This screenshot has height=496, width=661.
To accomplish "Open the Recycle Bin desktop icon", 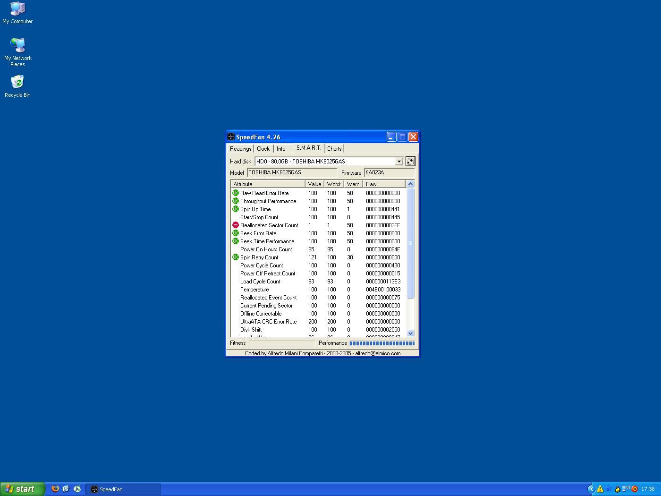I will (x=17, y=86).
